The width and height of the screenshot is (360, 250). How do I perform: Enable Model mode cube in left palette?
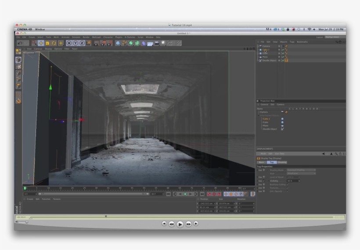click(x=18, y=60)
